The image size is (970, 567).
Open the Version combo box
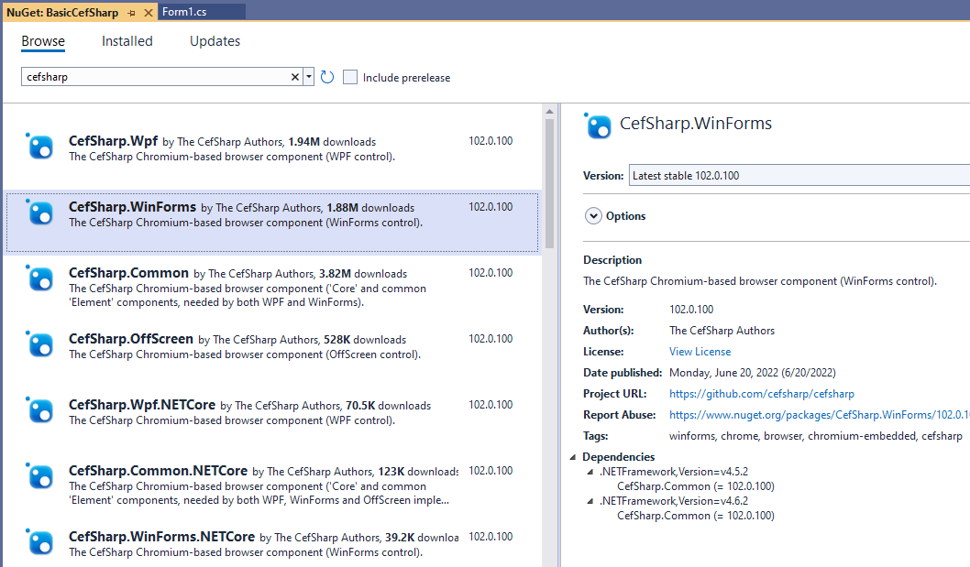pos(798,175)
